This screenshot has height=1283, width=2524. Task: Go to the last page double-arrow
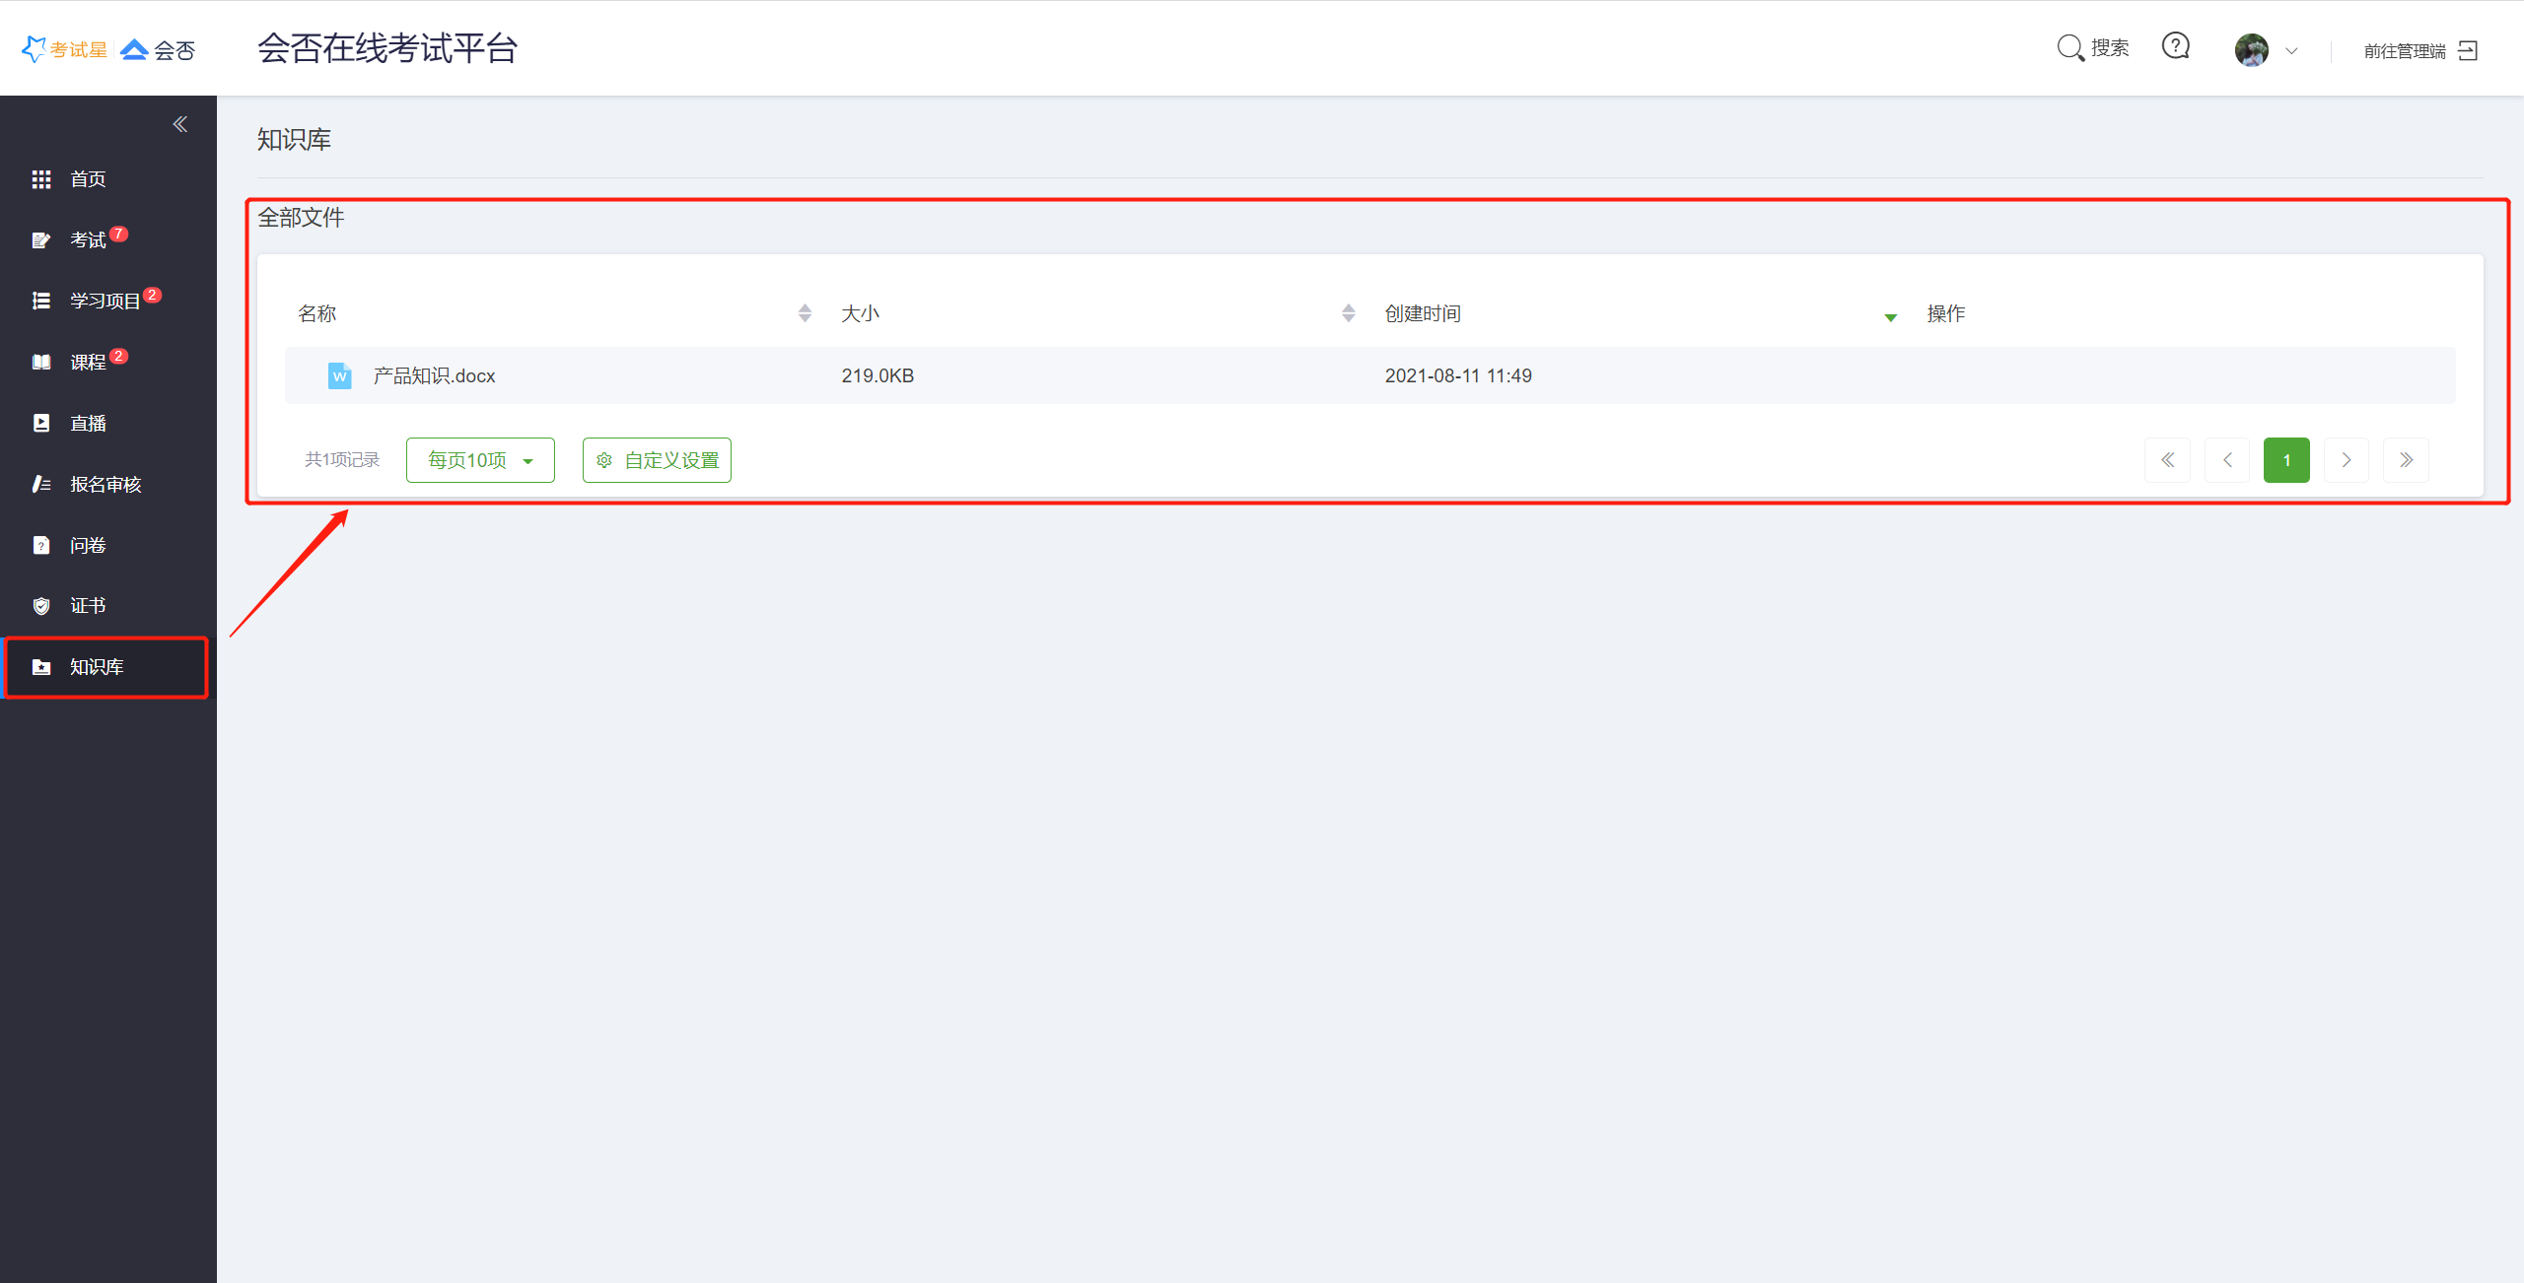[x=2406, y=460]
